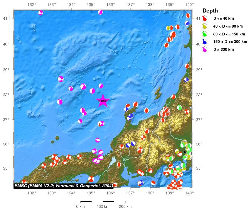
Task: Click the small black dot near 139.7° east
Action: [x=185, y=152]
